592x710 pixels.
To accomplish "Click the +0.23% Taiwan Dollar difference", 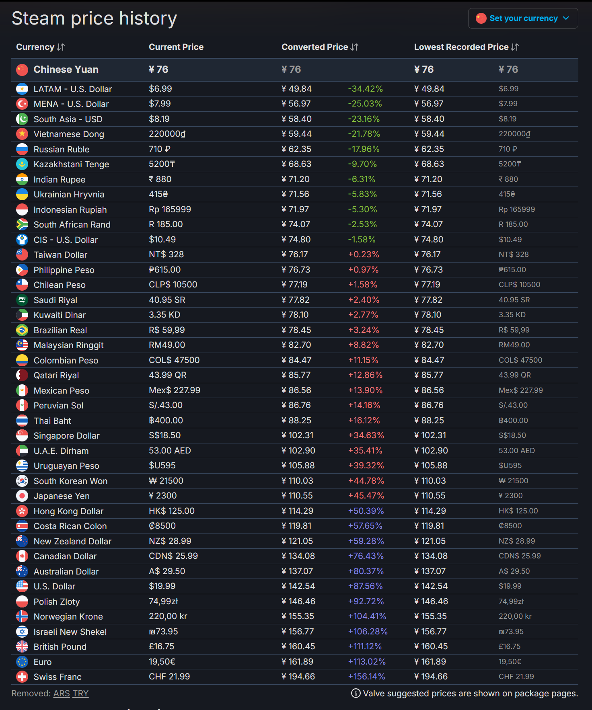I will point(364,254).
